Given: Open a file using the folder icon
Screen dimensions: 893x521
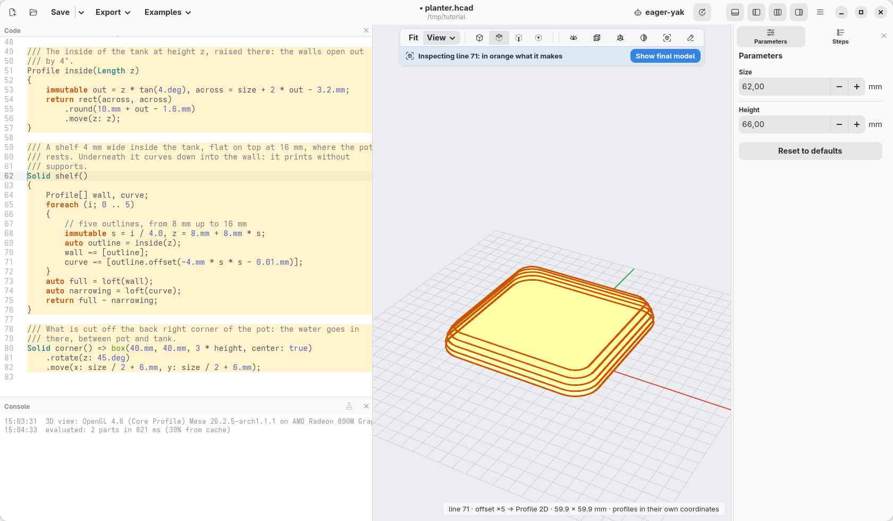Looking at the screenshot, I should [33, 12].
